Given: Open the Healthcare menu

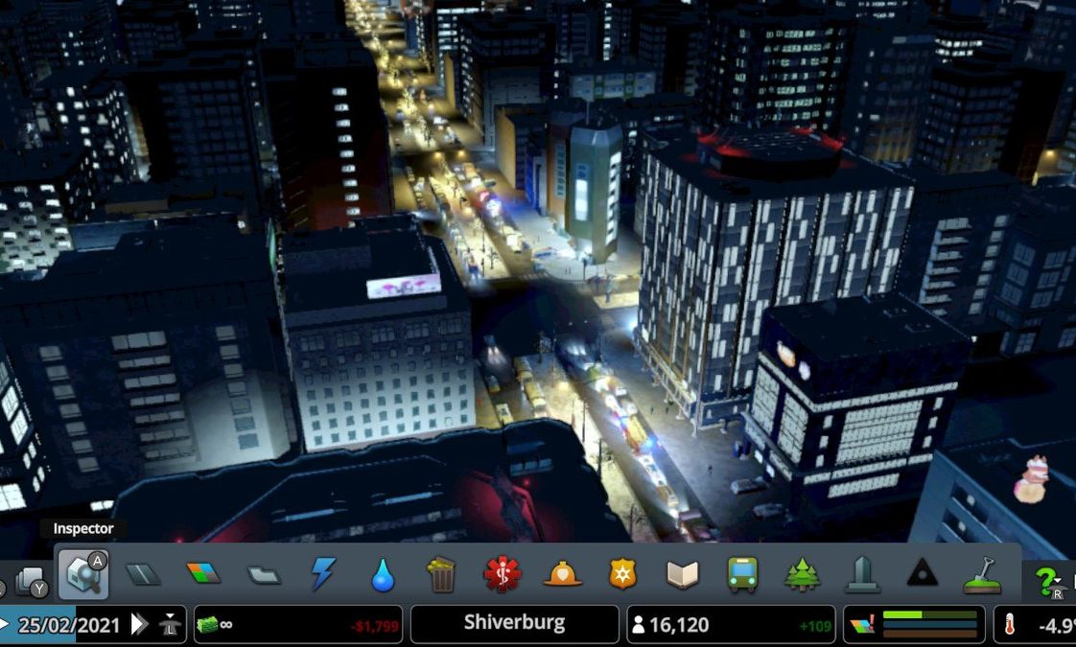Looking at the screenshot, I should 503,574.
